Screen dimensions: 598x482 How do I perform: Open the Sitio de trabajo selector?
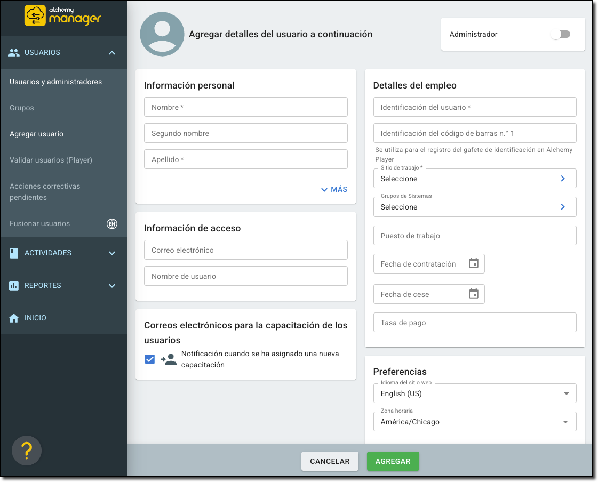coord(475,179)
